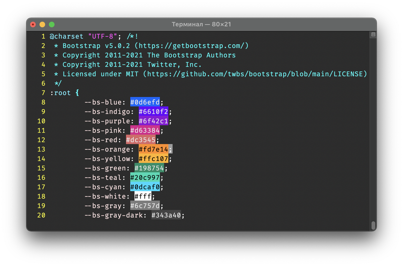Click the '--bs-white' property name
403x266 pixels.
[105, 196]
